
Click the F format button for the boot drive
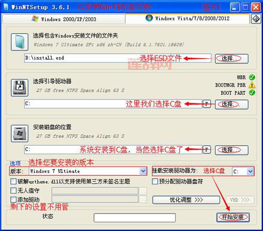(207, 104)
